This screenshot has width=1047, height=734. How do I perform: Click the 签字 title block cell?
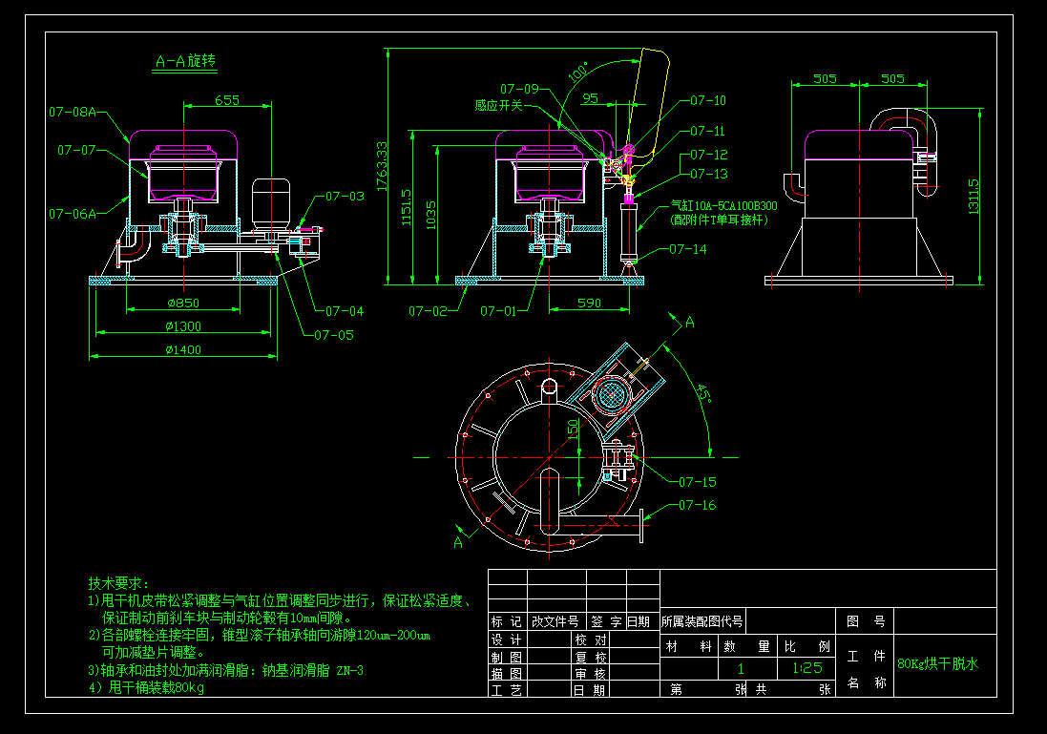tap(606, 621)
